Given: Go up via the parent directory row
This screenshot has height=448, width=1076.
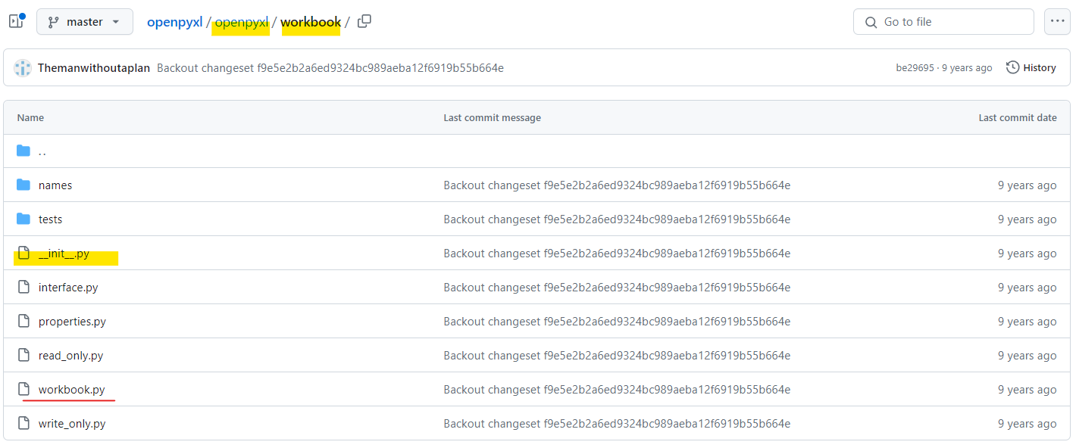Looking at the screenshot, I should click(x=537, y=151).
